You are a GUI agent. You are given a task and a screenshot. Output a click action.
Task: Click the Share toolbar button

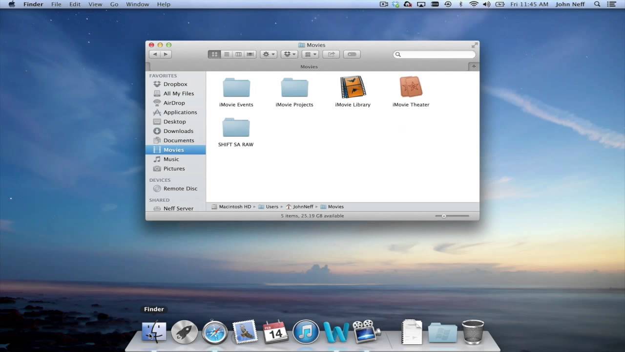tap(331, 54)
